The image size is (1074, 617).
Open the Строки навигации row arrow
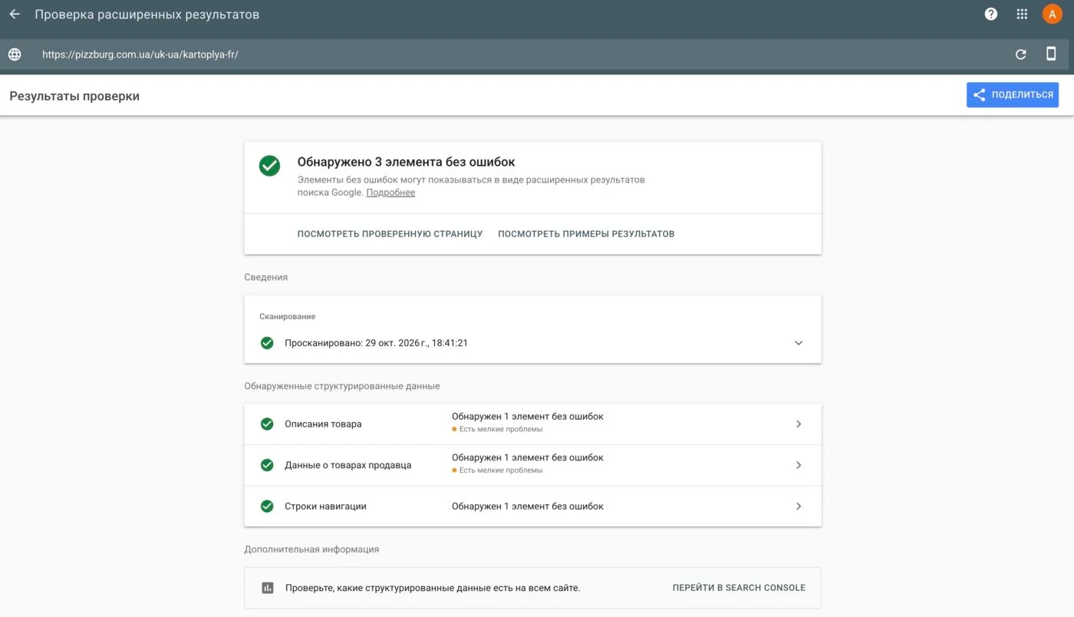[799, 506]
